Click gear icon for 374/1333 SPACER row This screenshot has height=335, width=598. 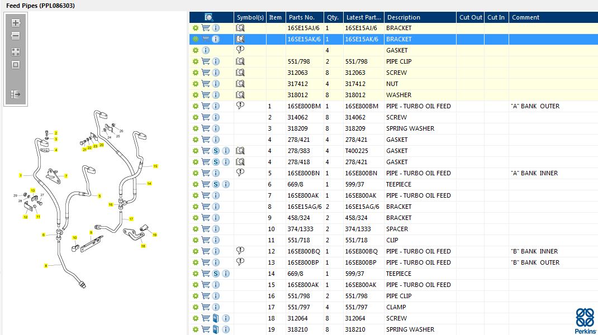coord(195,229)
